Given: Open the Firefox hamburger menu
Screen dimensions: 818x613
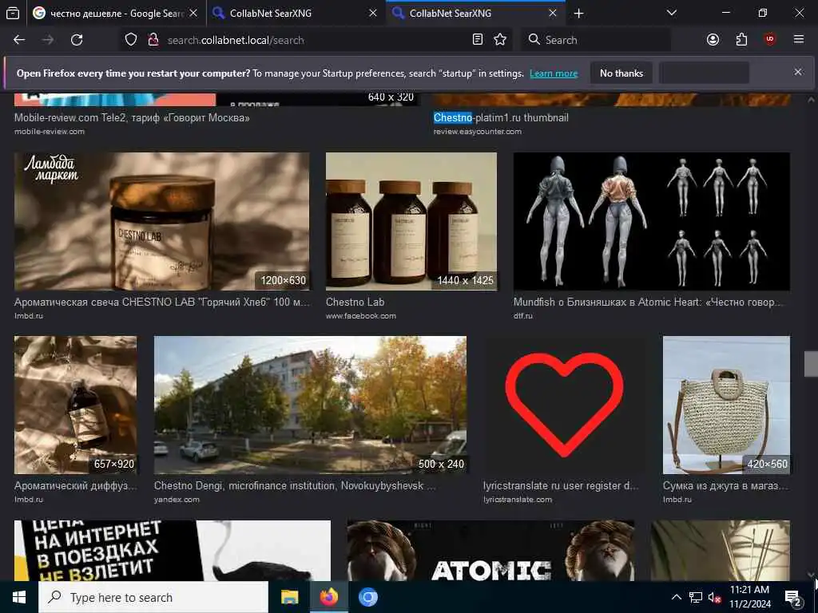Looking at the screenshot, I should coord(799,40).
